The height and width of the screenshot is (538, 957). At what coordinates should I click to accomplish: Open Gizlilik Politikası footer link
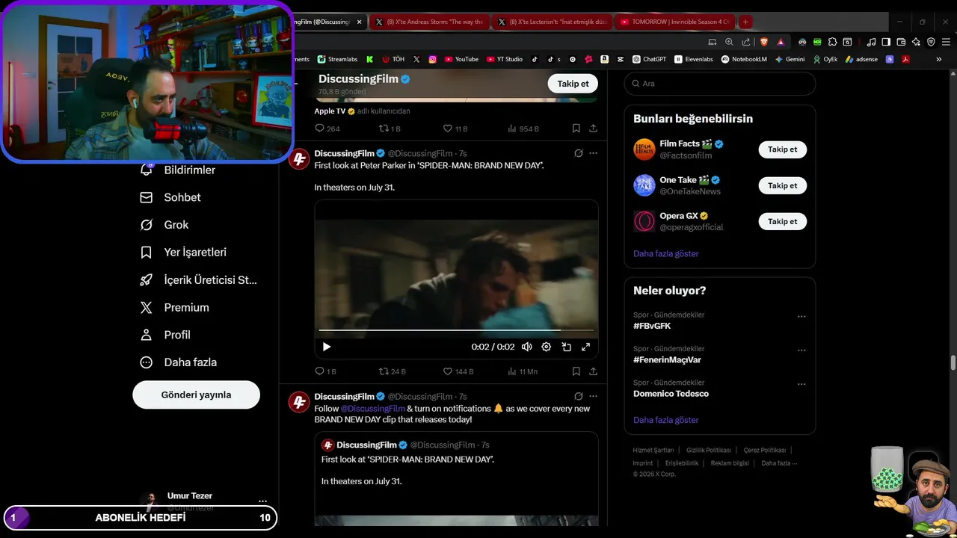pos(708,451)
